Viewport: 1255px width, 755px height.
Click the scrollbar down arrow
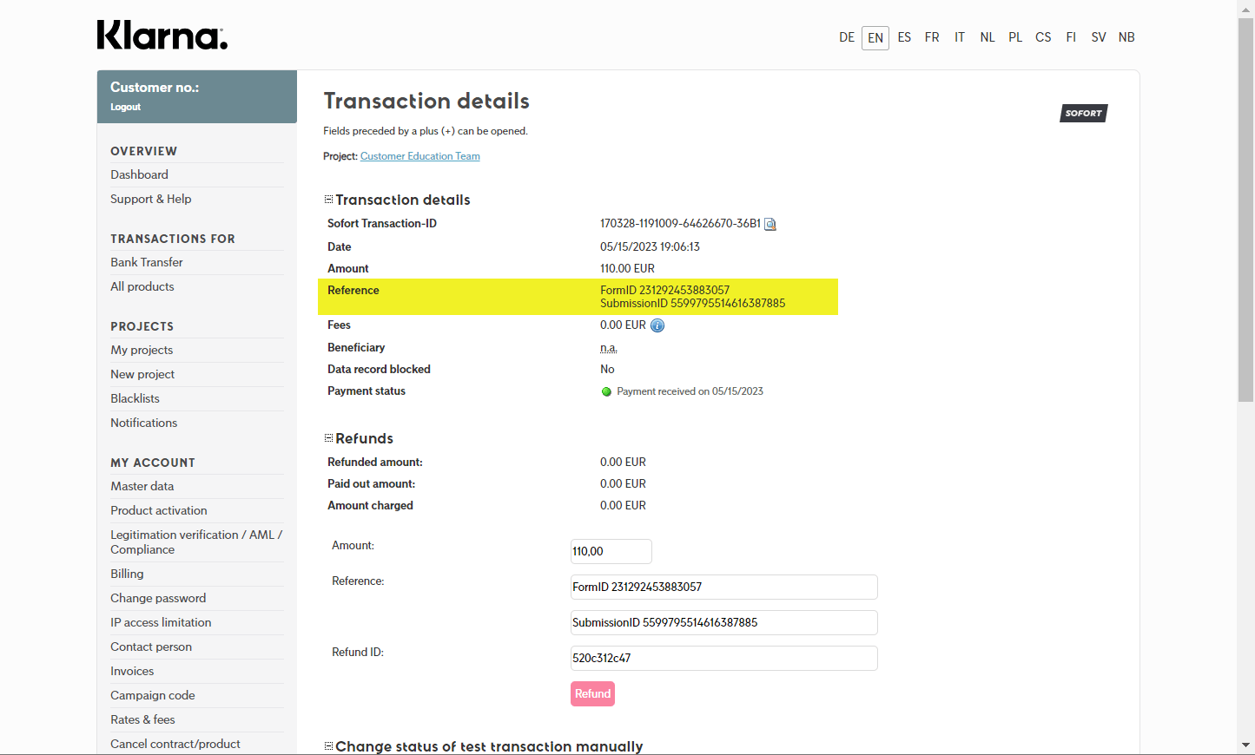point(1246,745)
